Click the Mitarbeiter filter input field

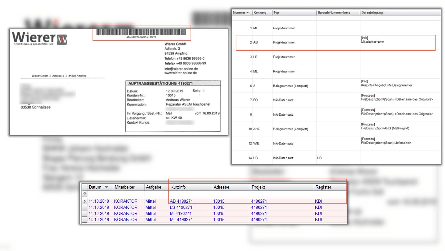[x=128, y=194]
